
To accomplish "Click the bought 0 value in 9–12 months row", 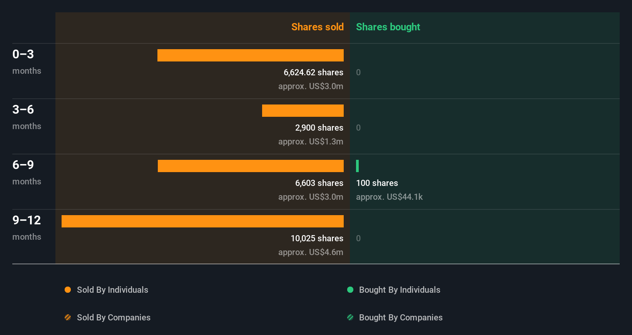I will point(358,238).
